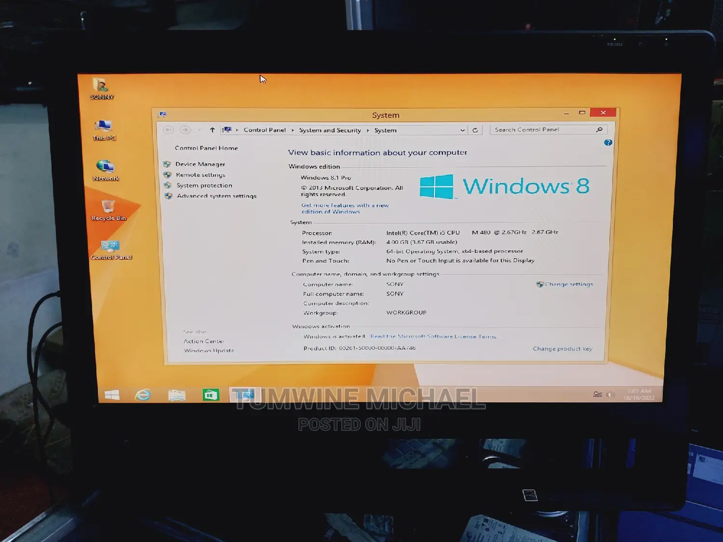Open the Network desktop icon
Screen dimensions: 723x542
(x=106, y=170)
